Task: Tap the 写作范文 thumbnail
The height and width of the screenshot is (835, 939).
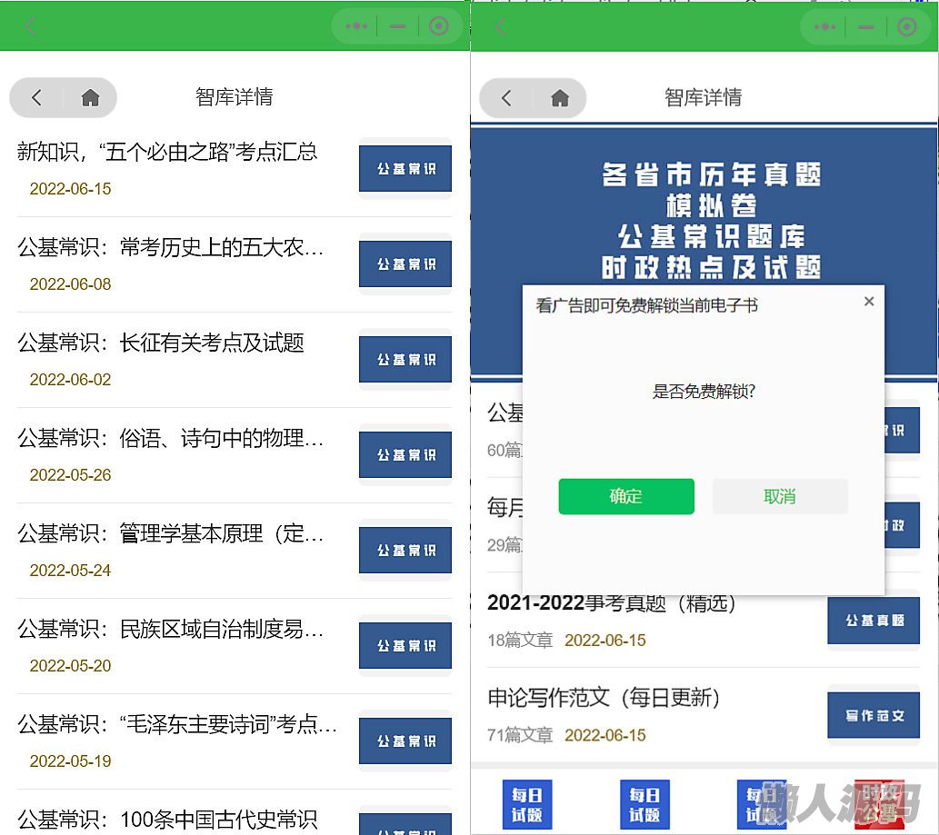Action: click(x=874, y=716)
